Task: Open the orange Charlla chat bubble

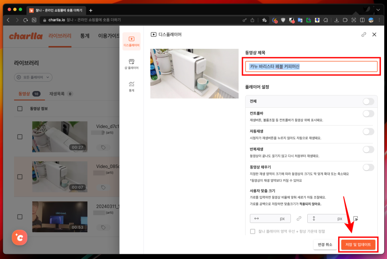Action: click(20, 237)
